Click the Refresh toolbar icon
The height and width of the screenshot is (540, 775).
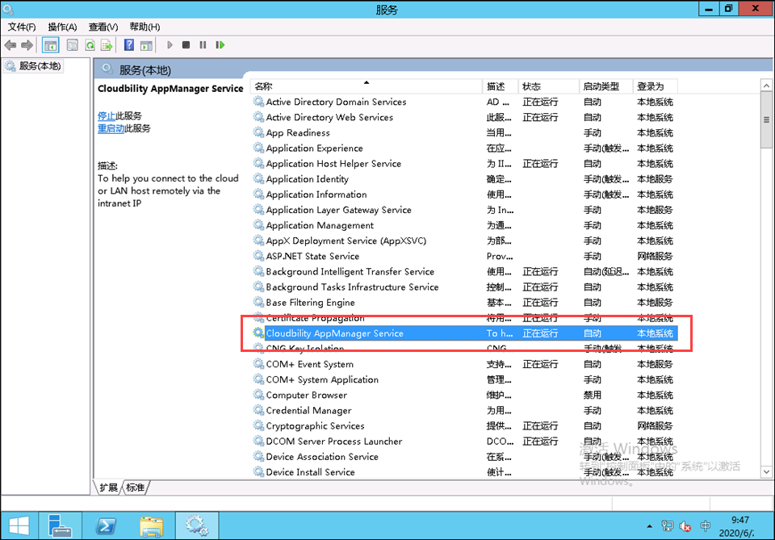90,45
